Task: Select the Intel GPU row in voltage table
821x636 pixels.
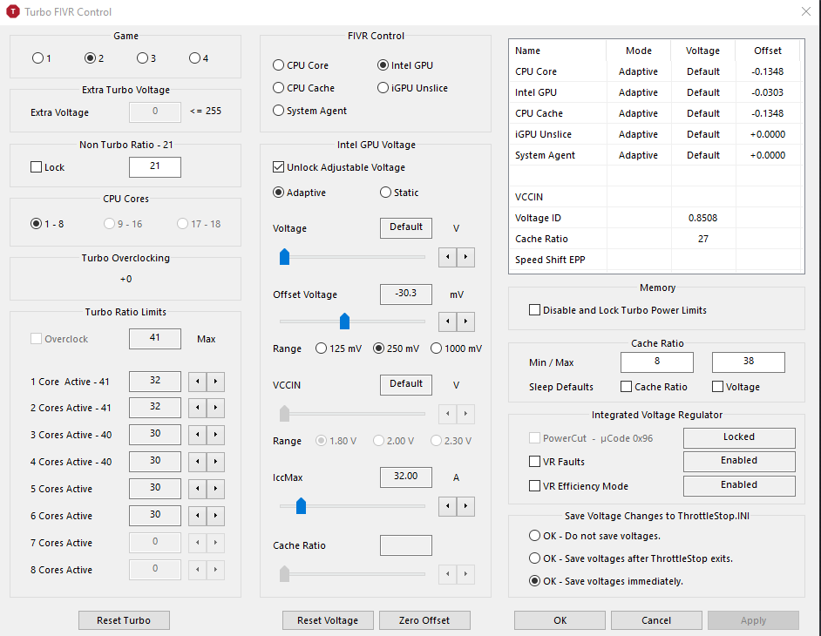Action: point(656,92)
